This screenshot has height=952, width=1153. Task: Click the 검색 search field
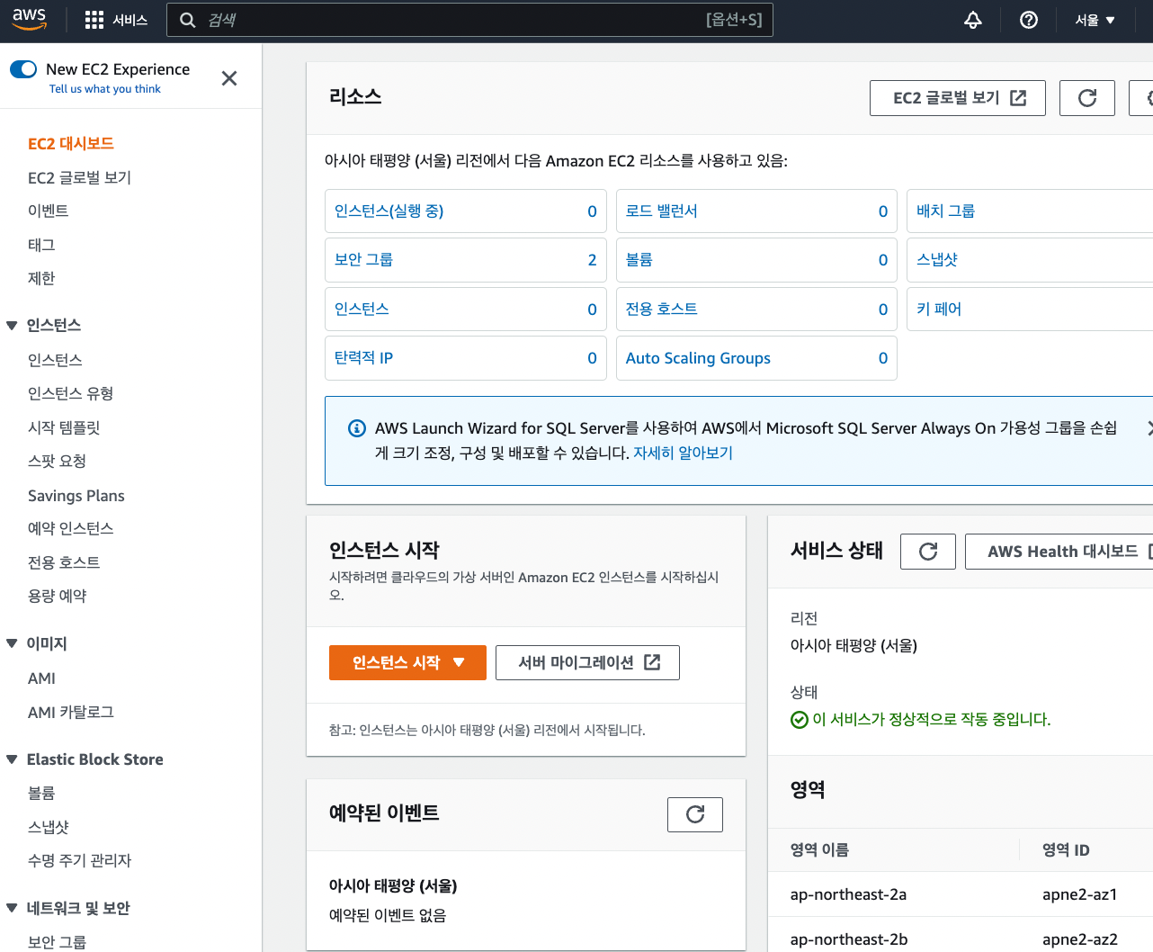(469, 20)
